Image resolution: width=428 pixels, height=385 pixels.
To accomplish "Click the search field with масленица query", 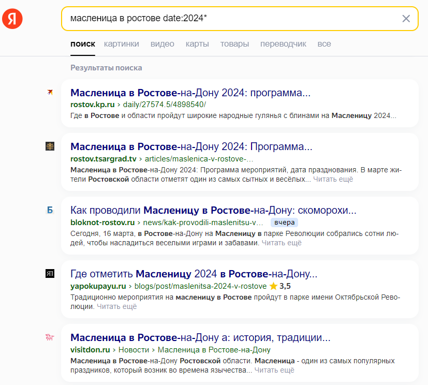I will pos(240,19).
